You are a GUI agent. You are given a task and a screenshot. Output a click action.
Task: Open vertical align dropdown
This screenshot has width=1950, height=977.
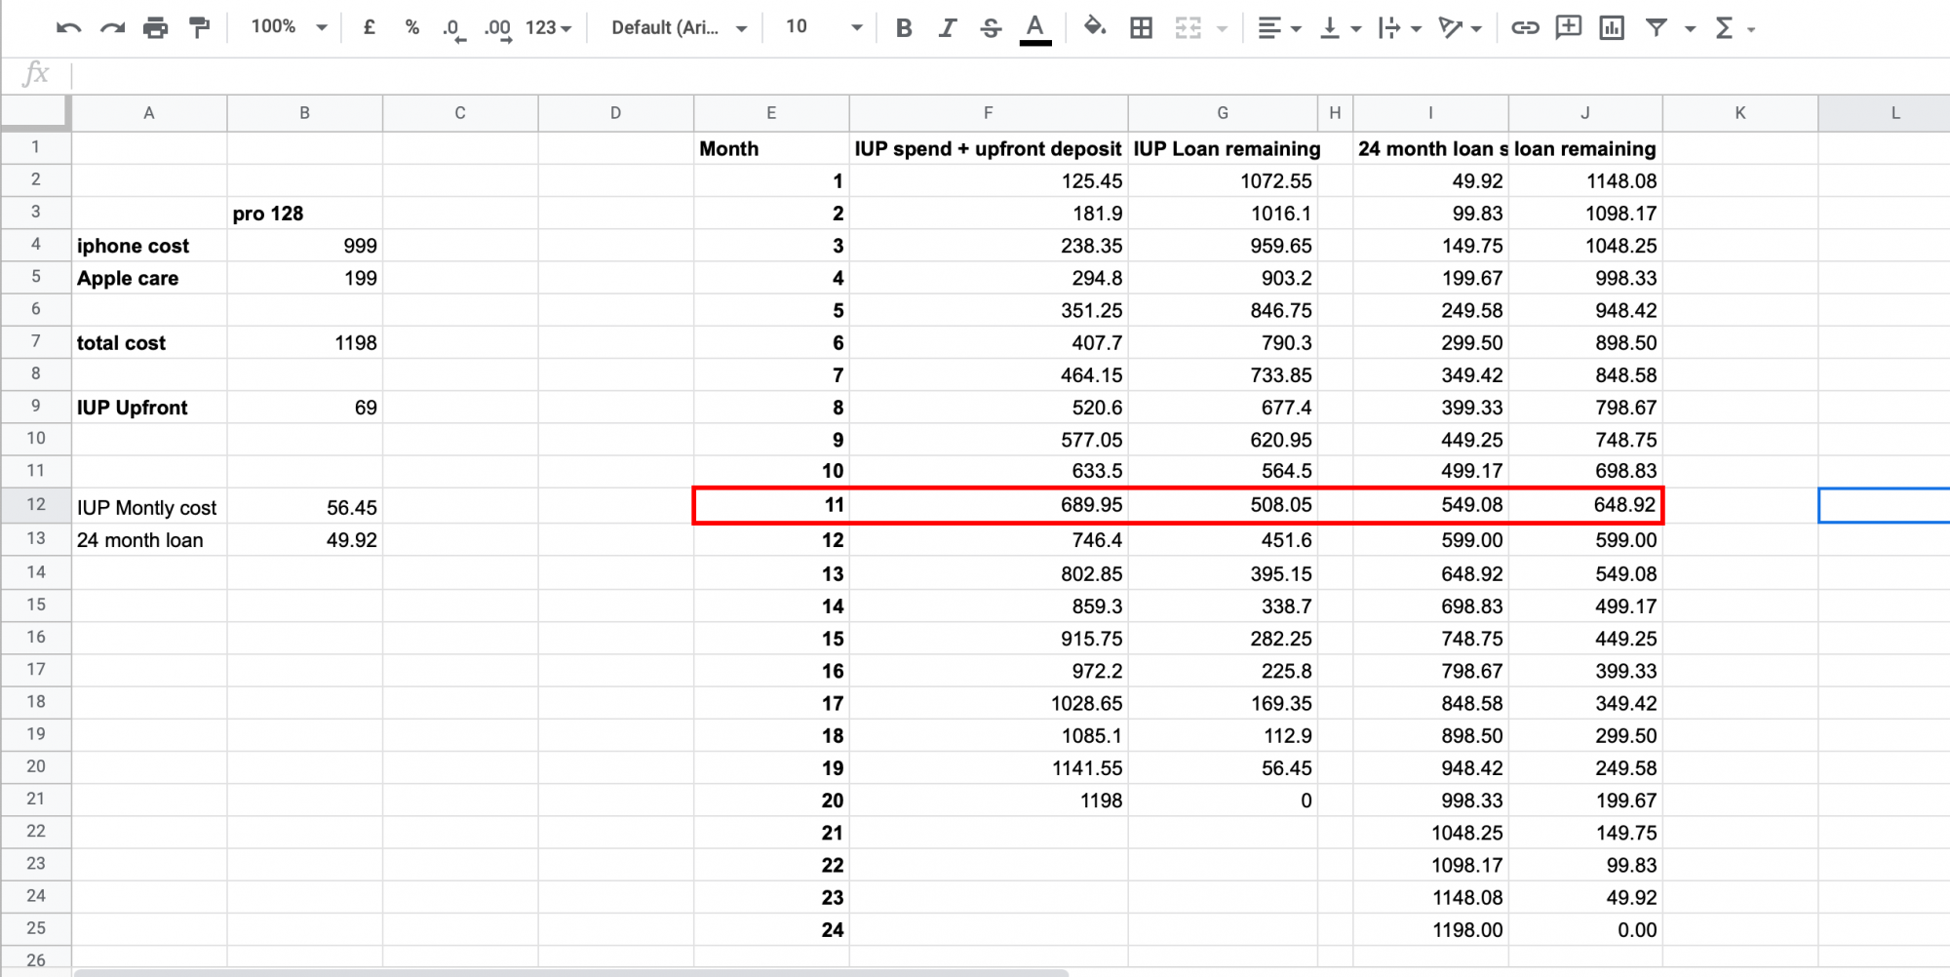click(x=1340, y=28)
